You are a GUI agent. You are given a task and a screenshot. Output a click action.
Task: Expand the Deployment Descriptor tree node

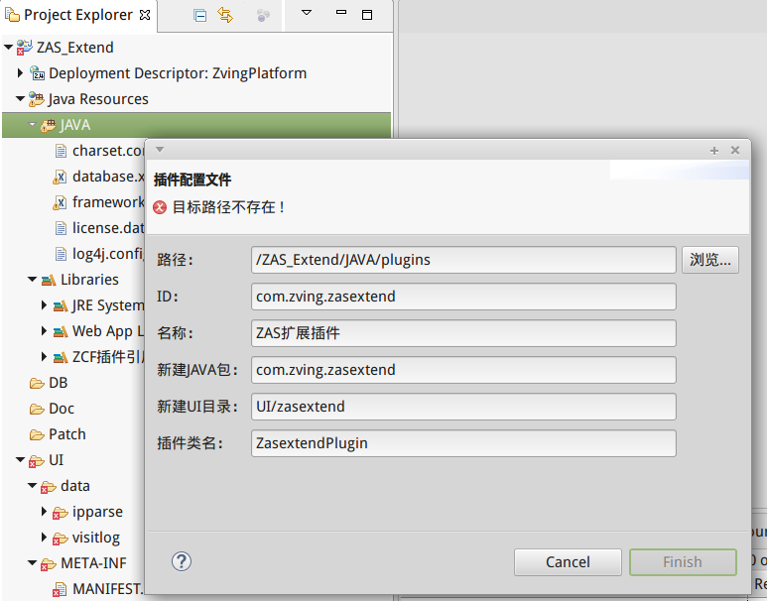pos(20,73)
